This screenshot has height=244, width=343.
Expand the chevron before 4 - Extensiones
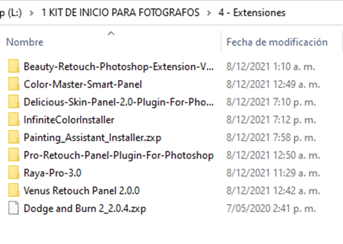[x=209, y=13]
